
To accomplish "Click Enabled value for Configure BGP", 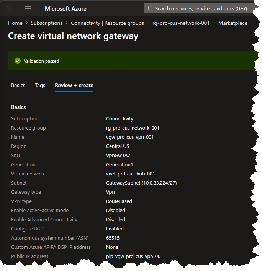I will (115, 229).
